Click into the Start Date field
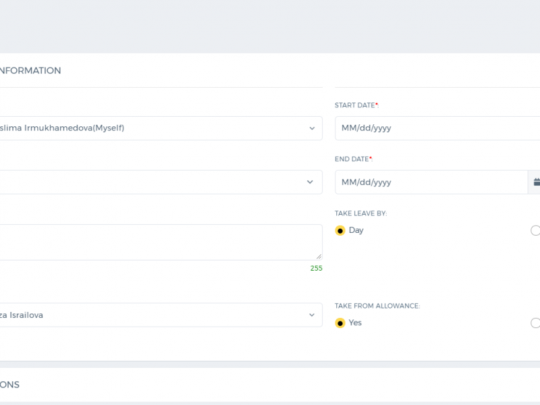The width and height of the screenshot is (540, 405). pyautogui.click(x=437, y=128)
